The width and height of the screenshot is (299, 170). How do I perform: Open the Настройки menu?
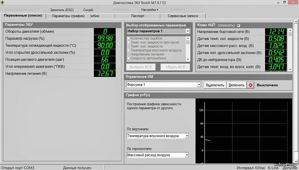(150, 10)
